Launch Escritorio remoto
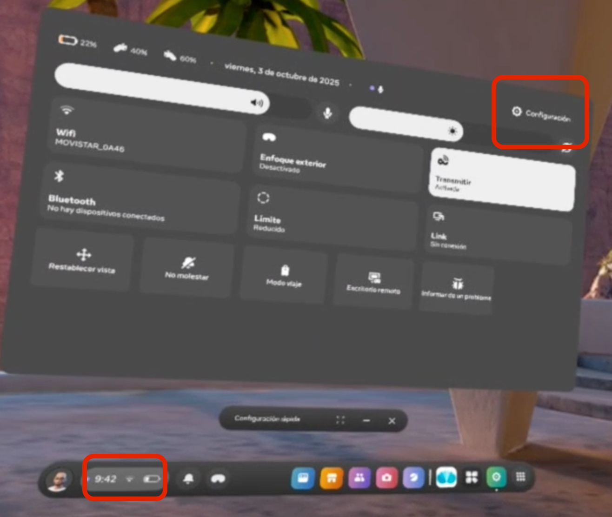612x517 pixels. [x=373, y=282]
